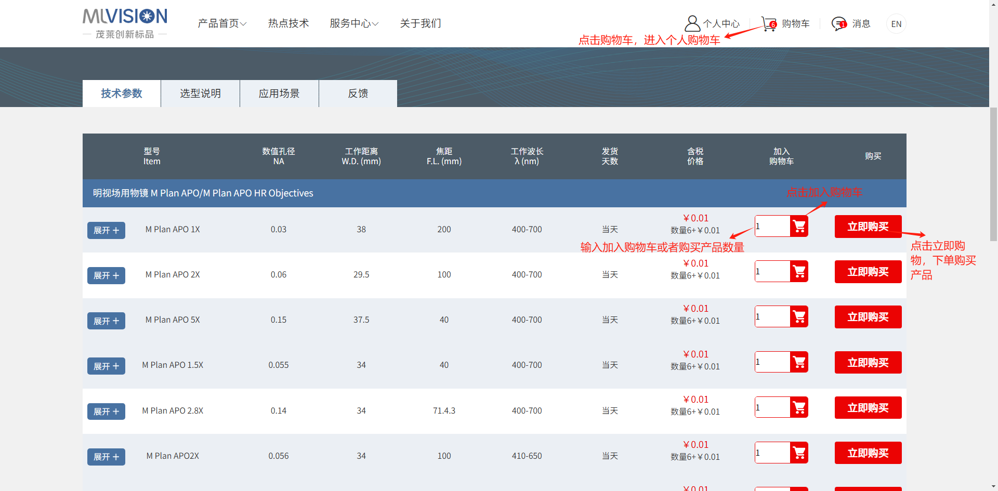Focus quantity field for M Plan APO 2X
This screenshot has height=491, width=998.
tap(772, 271)
